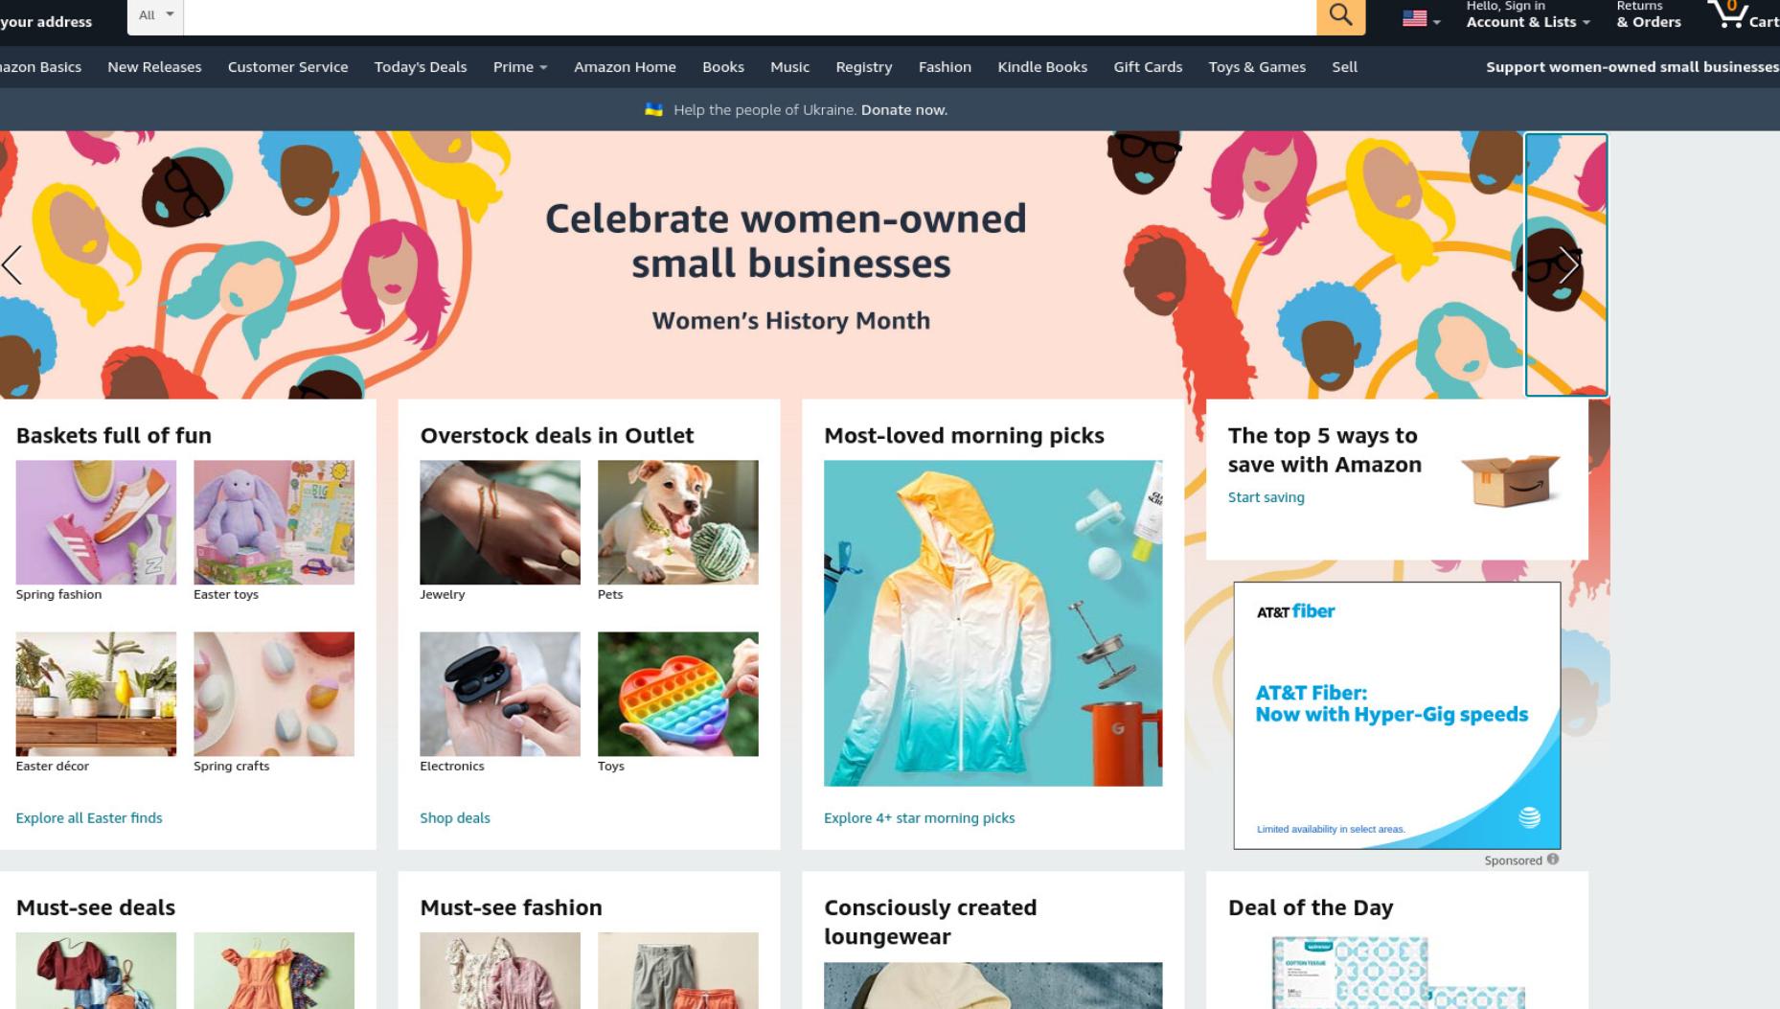Expand Account & Lists dropdown
The image size is (1780, 1009).
[x=1527, y=15]
